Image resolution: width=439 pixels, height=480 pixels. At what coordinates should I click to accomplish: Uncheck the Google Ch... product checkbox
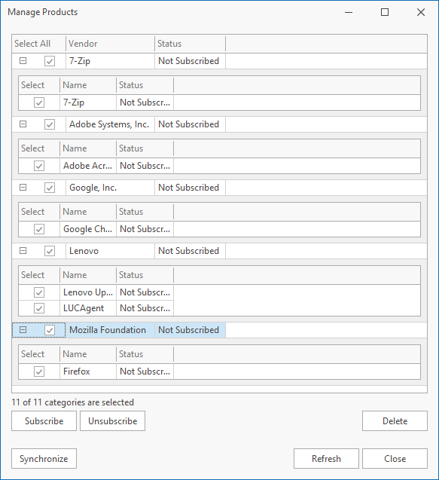[39, 229]
